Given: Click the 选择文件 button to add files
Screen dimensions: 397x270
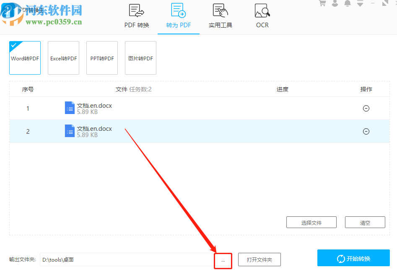Looking at the screenshot, I should tap(311, 222).
